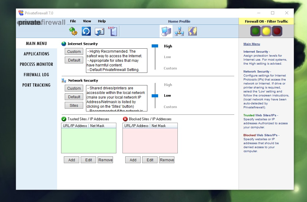The image size is (307, 202).
Task: Click Custom button under Network Security
Action: tap(74, 88)
